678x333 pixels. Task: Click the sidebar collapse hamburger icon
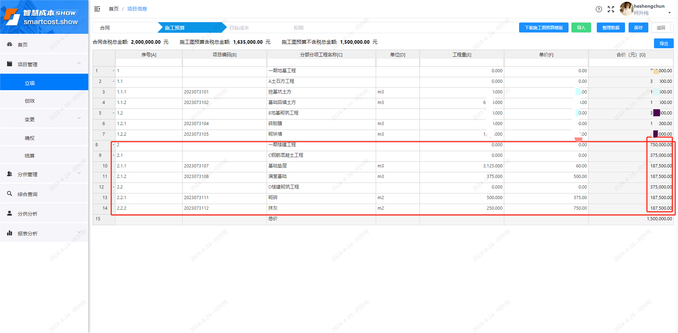(97, 9)
